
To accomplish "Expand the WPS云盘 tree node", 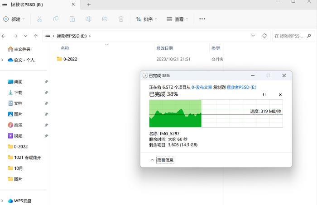I will [x=2, y=201].
